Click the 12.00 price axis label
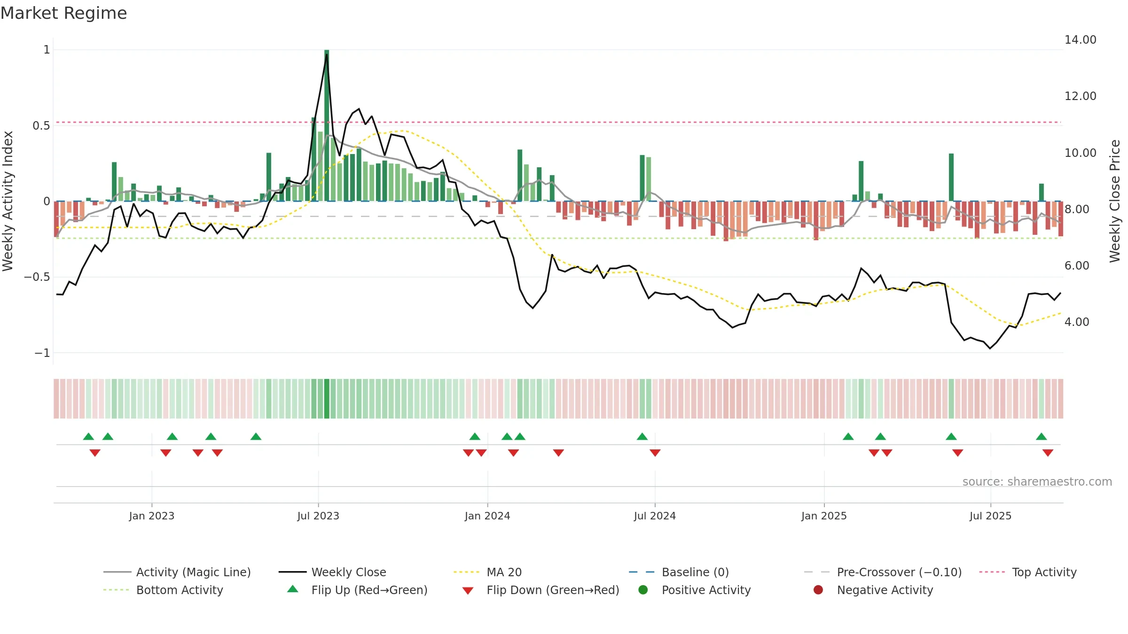Viewport: 1128px width, 634px height. tap(1081, 96)
